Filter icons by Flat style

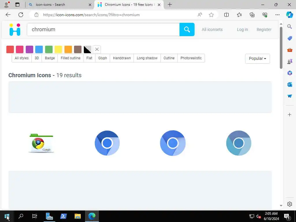click(89, 58)
